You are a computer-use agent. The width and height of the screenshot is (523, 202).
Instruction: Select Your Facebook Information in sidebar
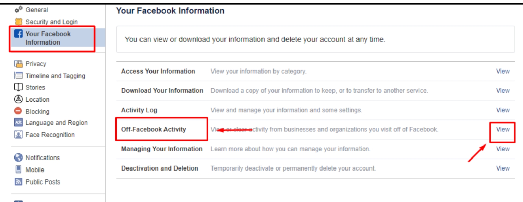click(58, 38)
